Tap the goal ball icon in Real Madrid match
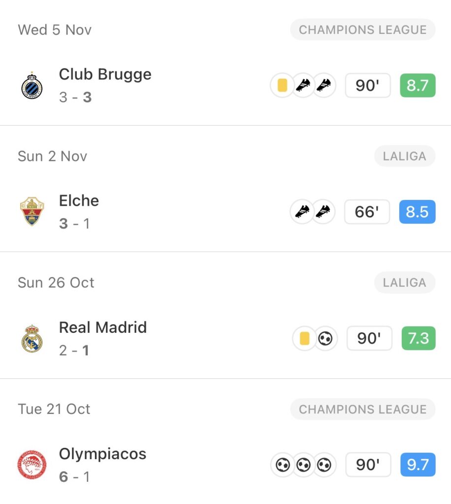Screen dimensions: 451x504 point(325,339)
